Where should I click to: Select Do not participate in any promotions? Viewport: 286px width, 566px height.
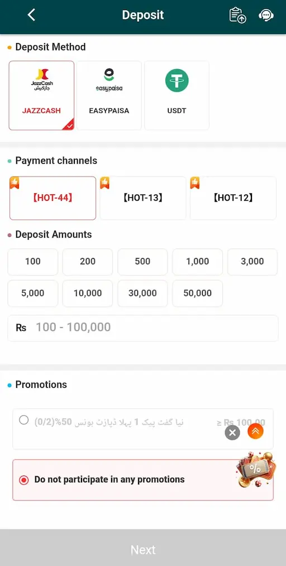(x=143, y=480)
